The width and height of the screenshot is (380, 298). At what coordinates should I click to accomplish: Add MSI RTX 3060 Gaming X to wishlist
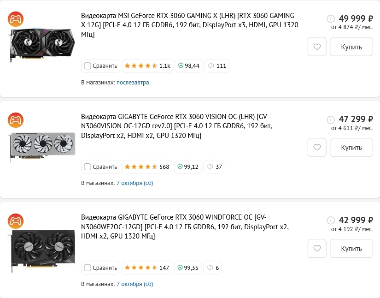tap(317, 47)
